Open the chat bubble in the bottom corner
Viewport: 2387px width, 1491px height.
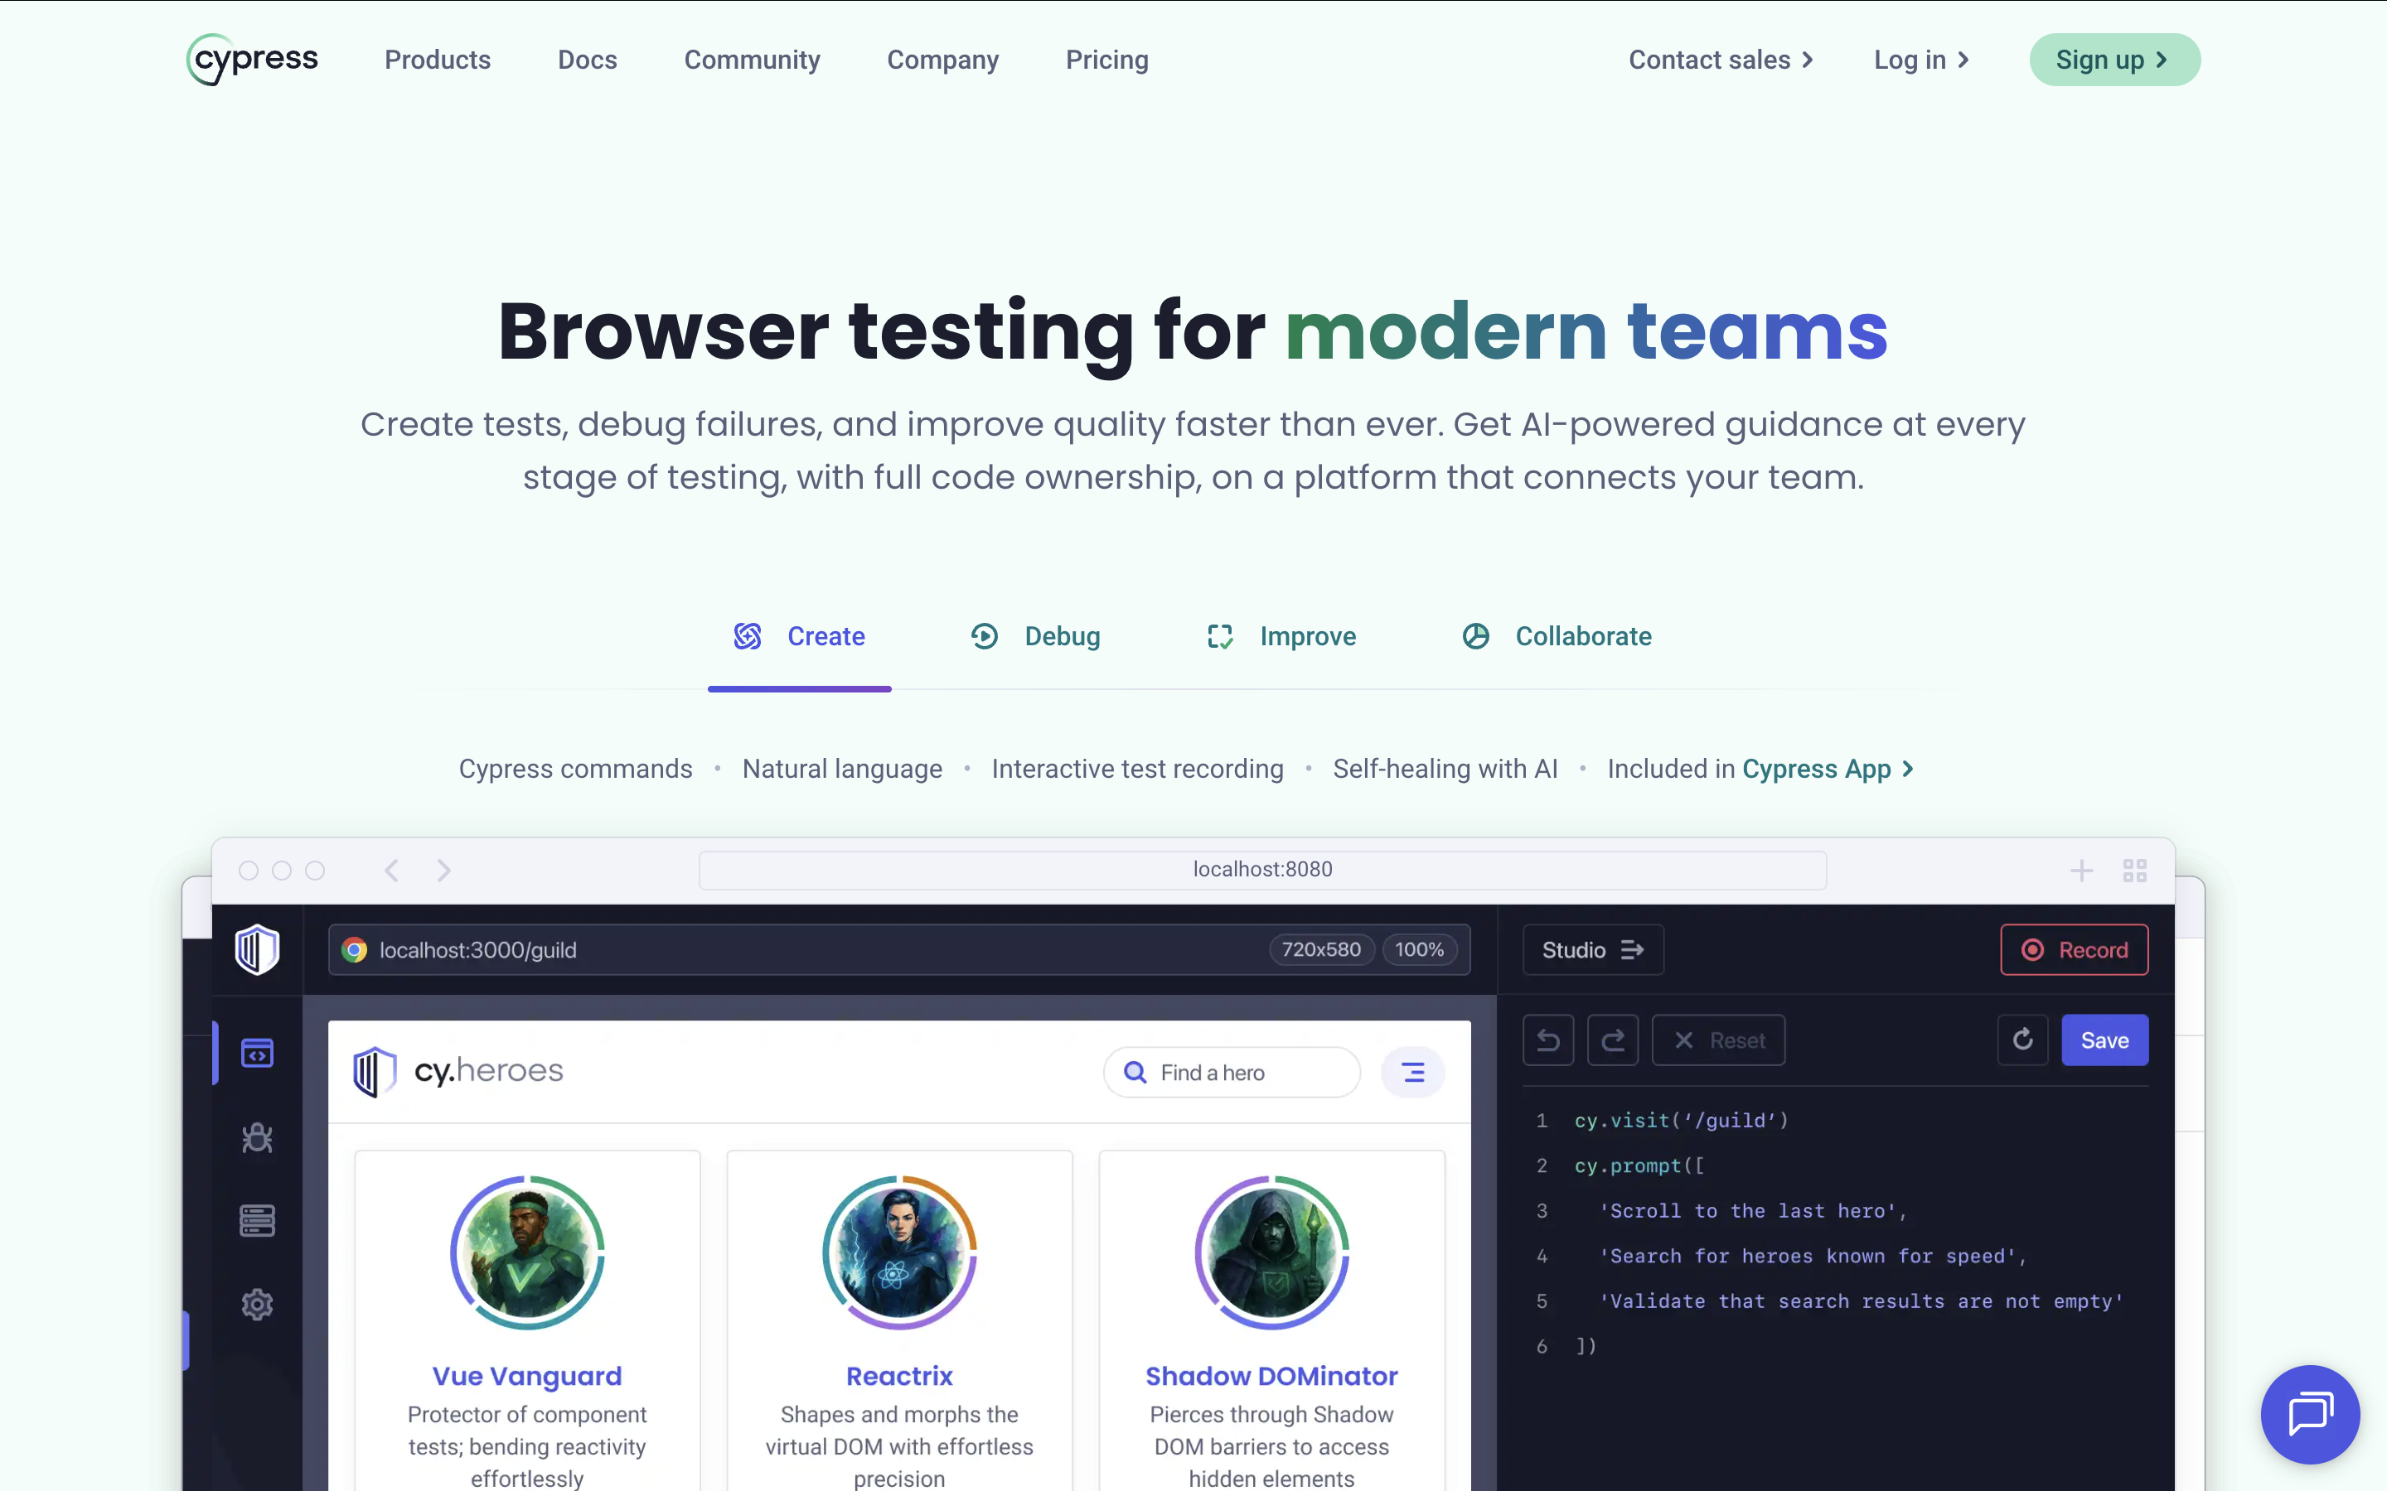click(2310, 1414)
